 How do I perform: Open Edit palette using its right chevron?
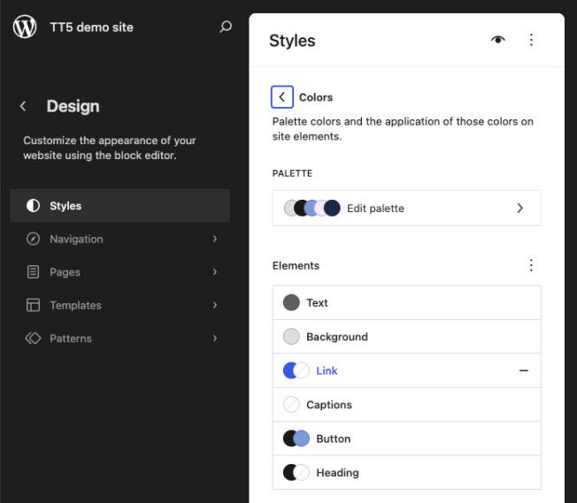[x=519, y=209]
